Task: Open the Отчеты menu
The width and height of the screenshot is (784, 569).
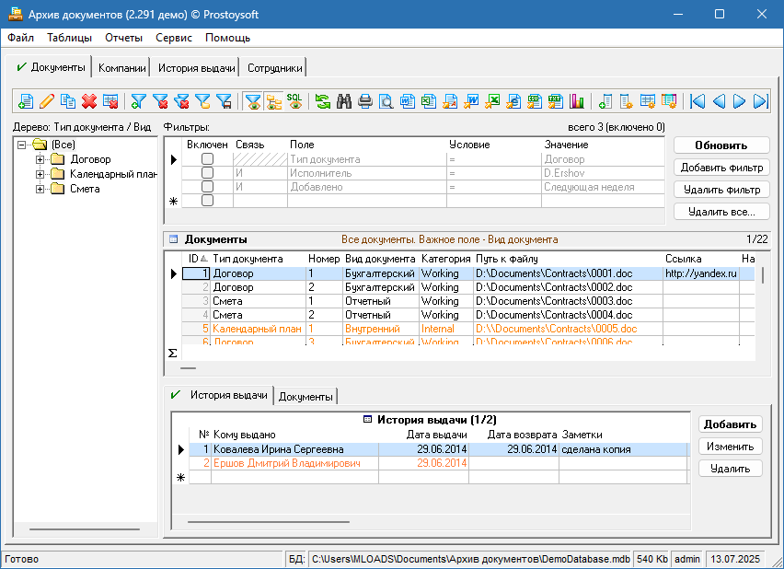Action: [123, 38]
